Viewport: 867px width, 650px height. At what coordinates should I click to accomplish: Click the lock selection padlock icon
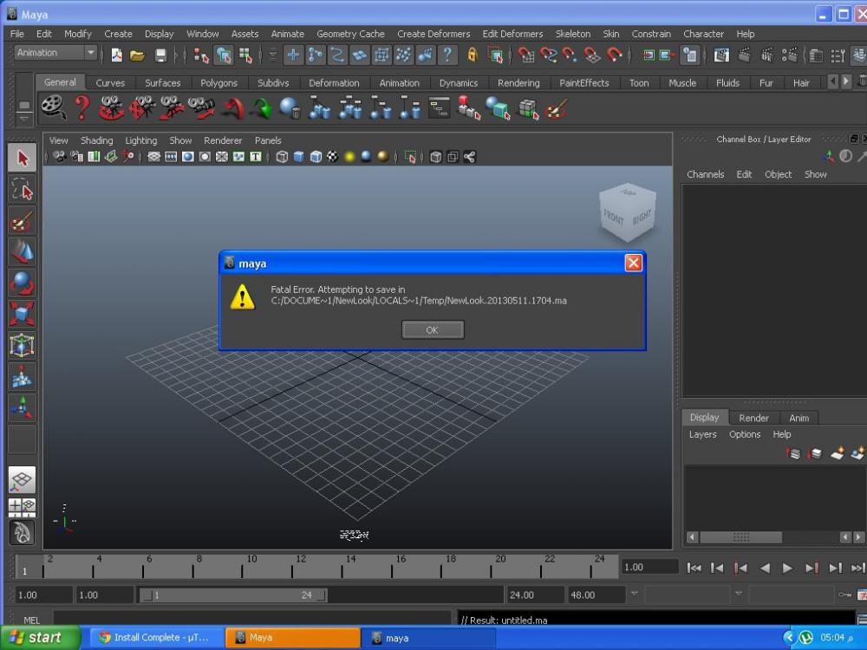473,55
